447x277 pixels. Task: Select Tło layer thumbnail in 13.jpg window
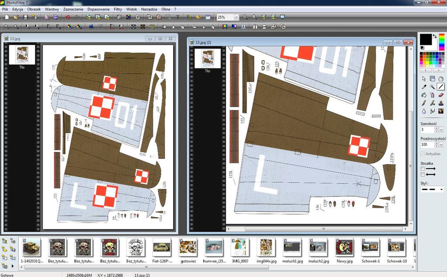(x=22, y=55)
